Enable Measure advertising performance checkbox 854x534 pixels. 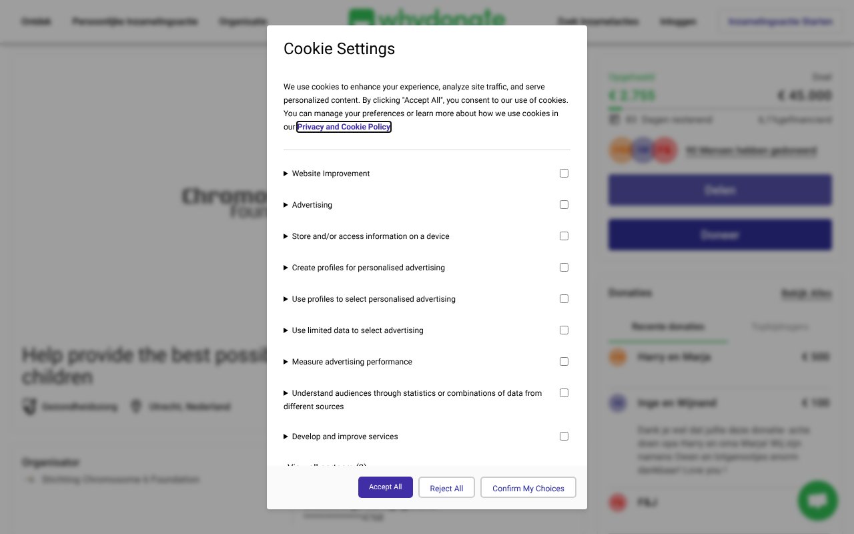pos(564,361)
